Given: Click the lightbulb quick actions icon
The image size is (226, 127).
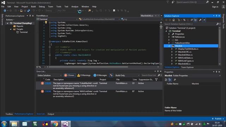Looking at the screenshot, I should coord(46,22).
